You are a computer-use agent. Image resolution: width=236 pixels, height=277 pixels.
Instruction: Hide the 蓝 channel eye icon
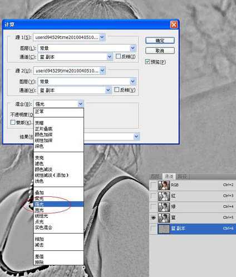153,218
